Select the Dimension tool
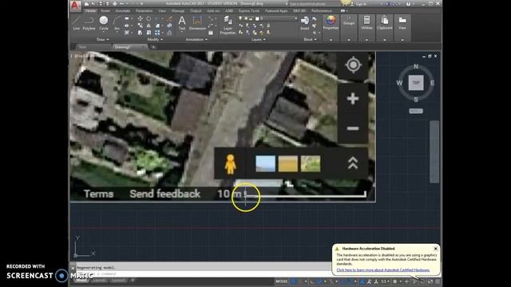 pos(197,23)
